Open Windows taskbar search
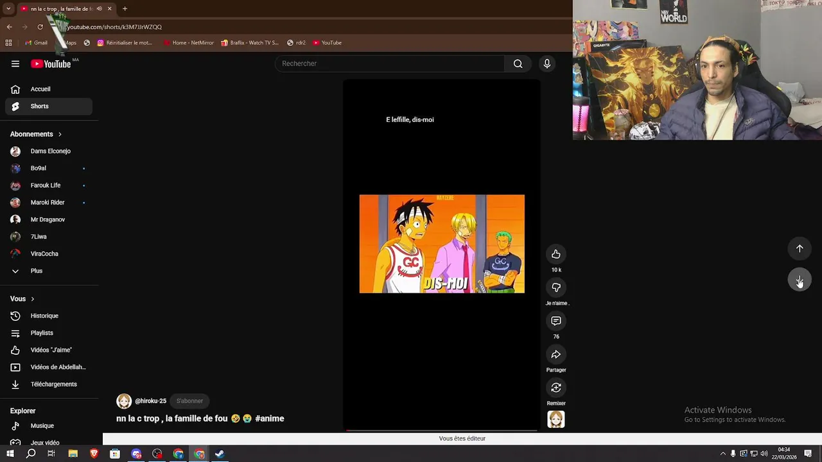This screenshot has width=822, height=462. [x=31, y=454]
